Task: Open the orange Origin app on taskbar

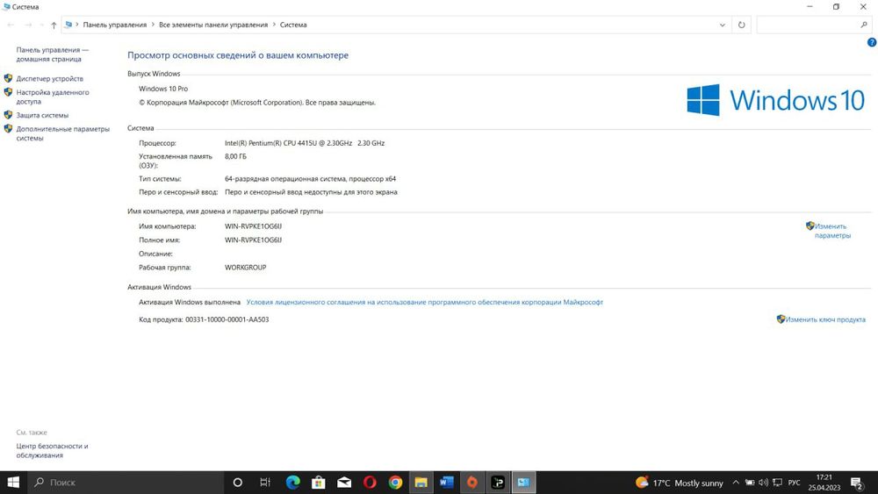Action: 472,483
